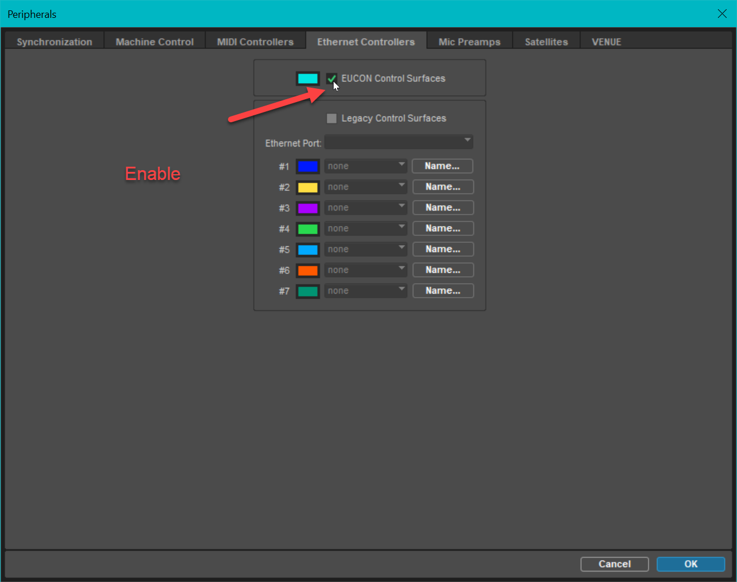Expand the #1 controller type dropdown

coord(365,166)
